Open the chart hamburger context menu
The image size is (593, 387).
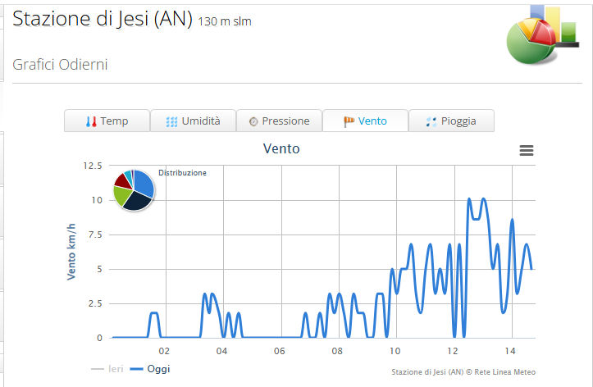point(527,150)
